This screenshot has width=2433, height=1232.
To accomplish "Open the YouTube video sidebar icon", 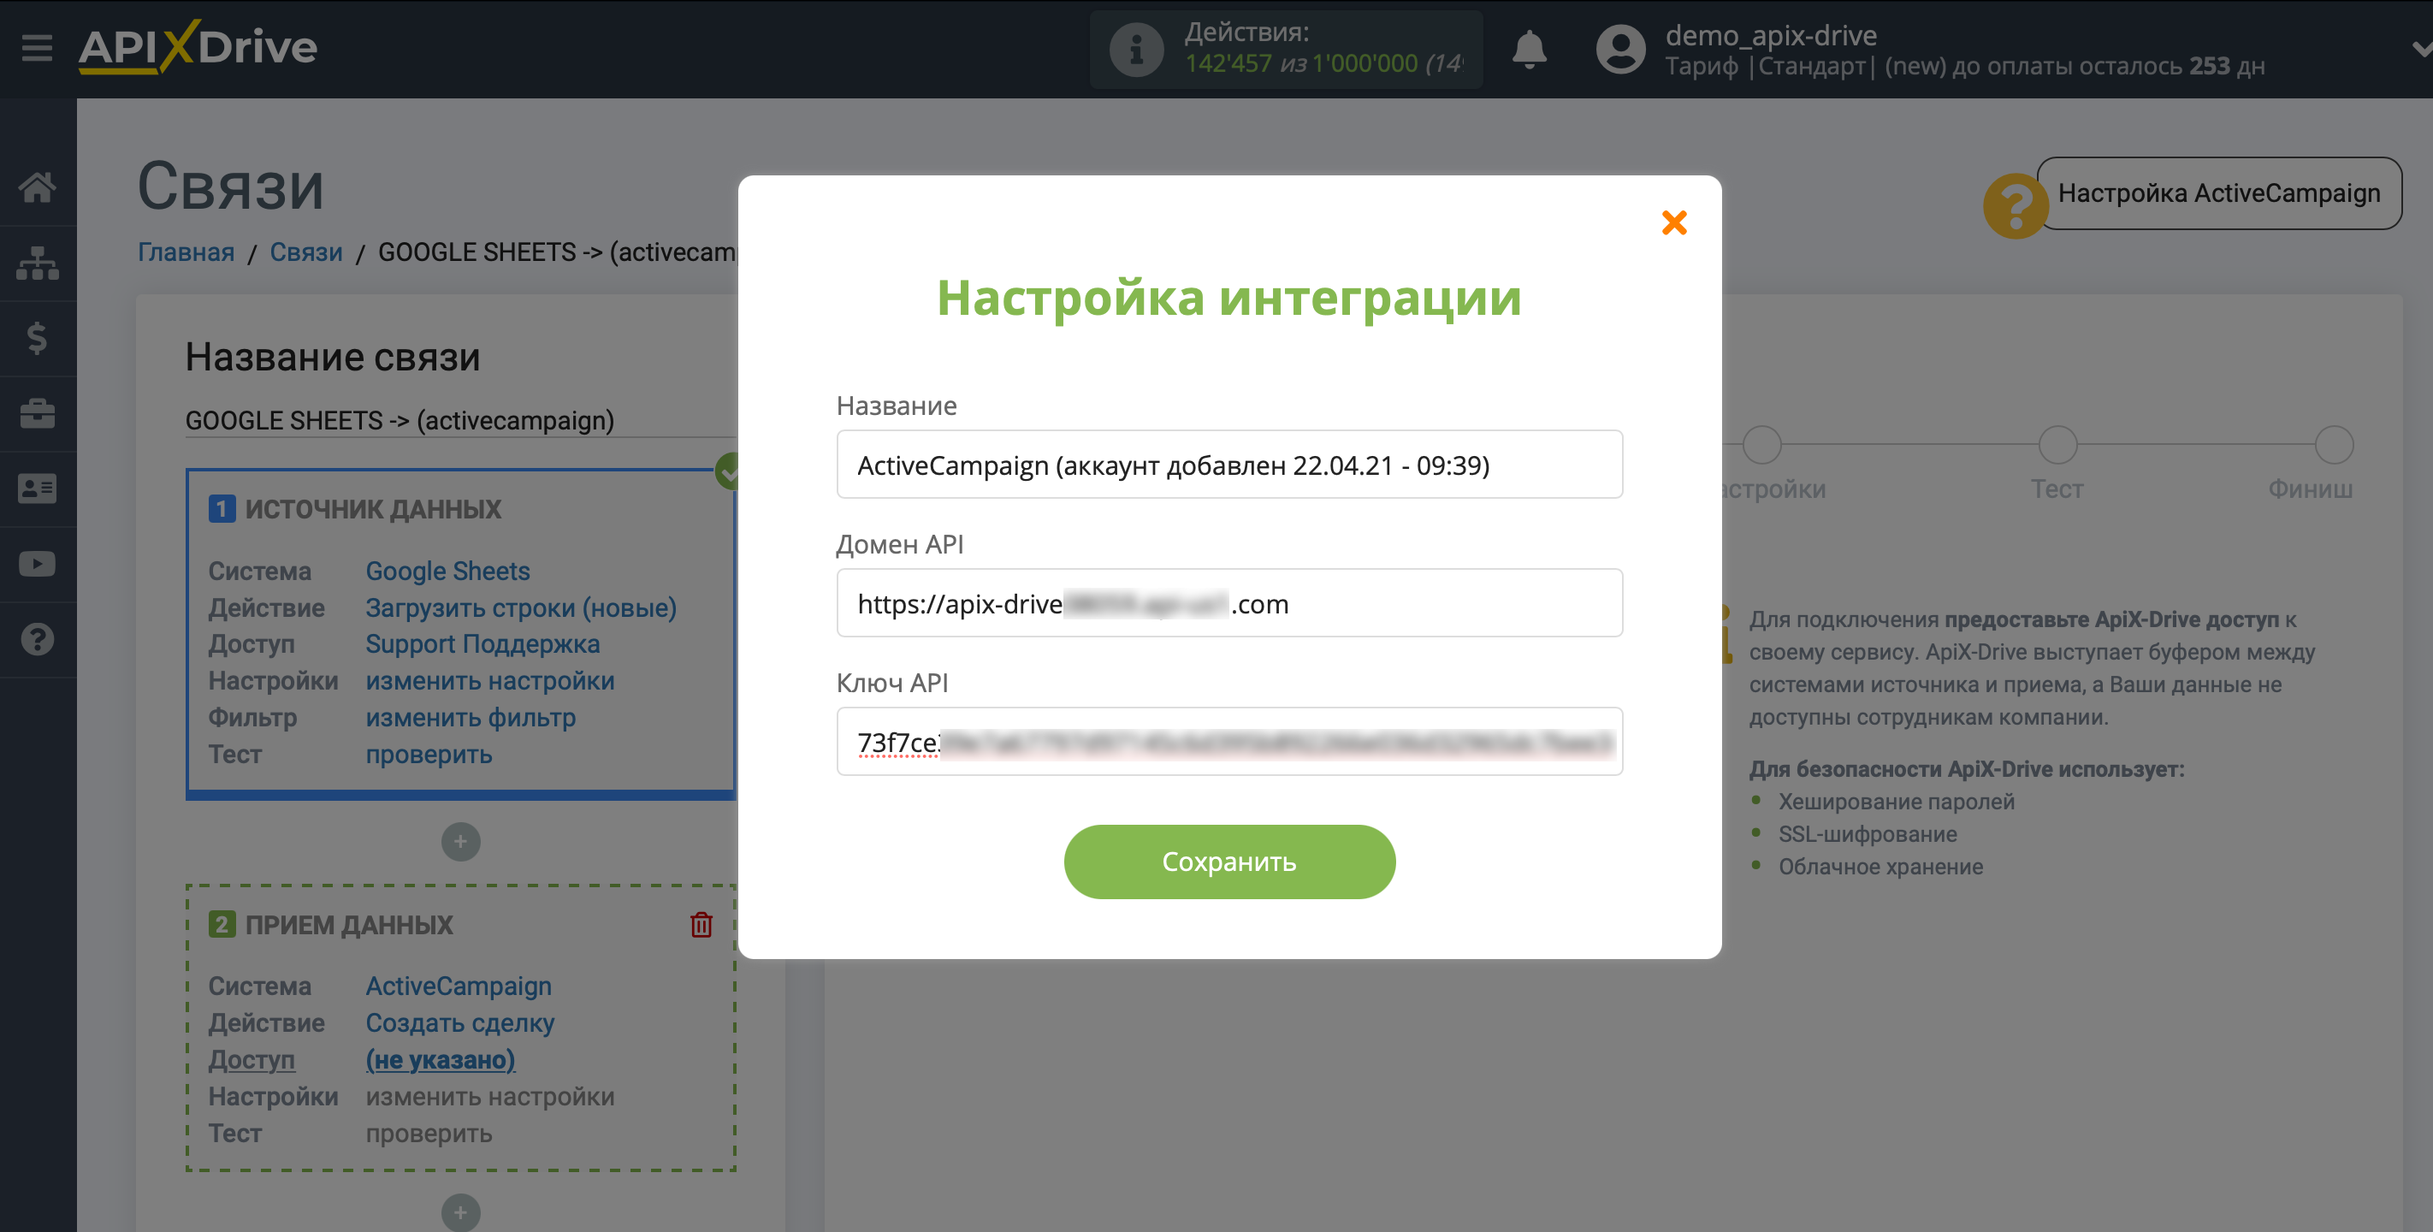I will point(37,564).
